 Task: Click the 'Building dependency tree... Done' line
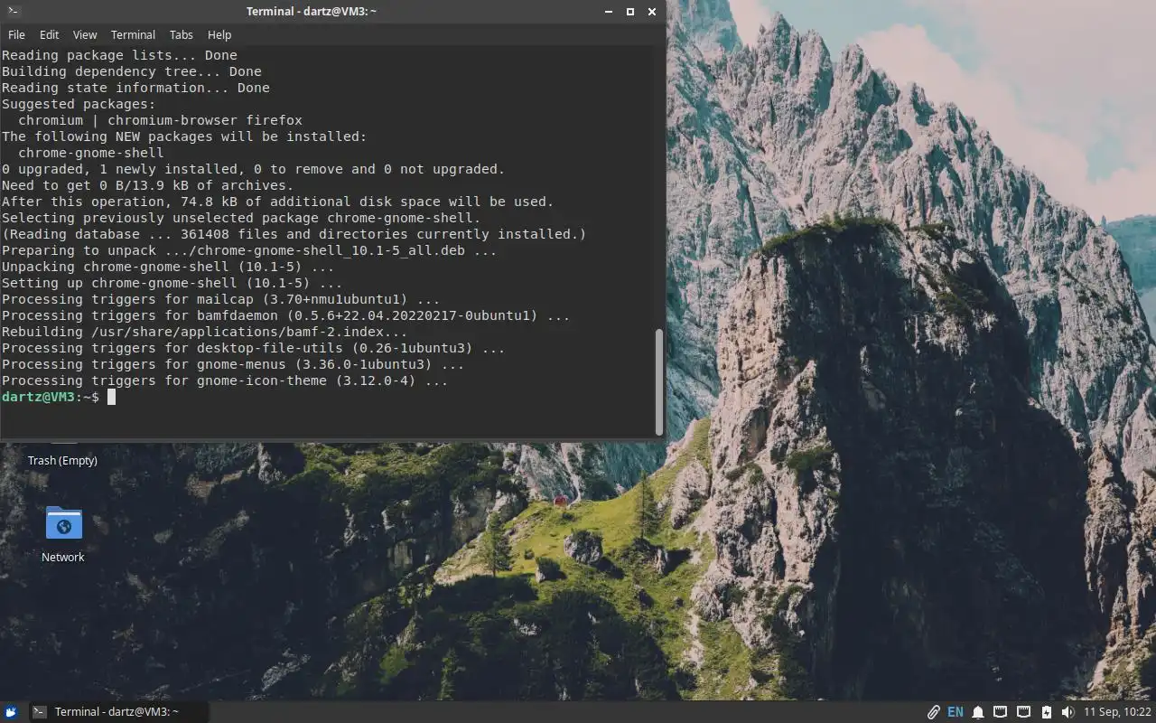pos(132,71)
